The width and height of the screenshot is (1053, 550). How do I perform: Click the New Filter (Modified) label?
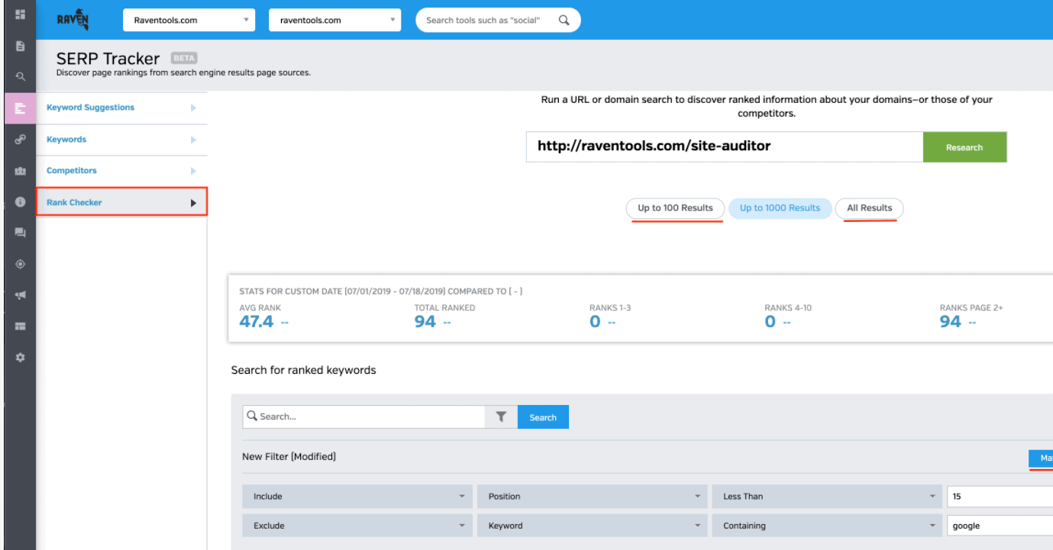tap(289, 457)
